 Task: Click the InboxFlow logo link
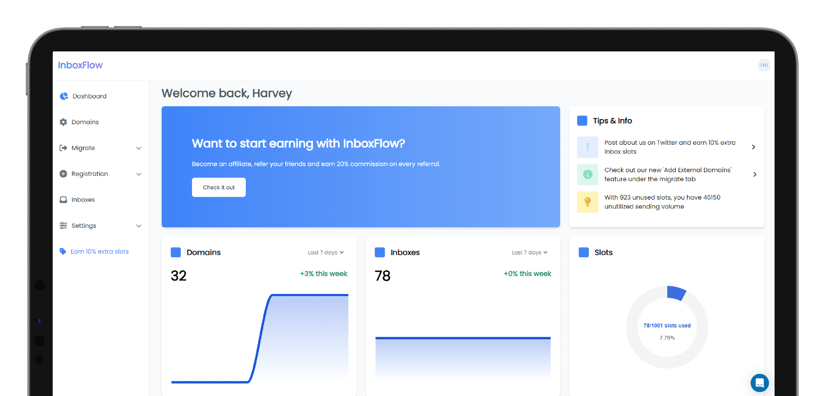[x=80, y=65]
